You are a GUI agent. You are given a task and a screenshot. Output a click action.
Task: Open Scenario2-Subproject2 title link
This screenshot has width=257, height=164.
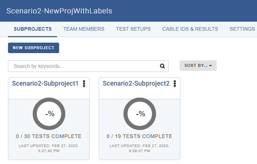(x=136, y=83)
